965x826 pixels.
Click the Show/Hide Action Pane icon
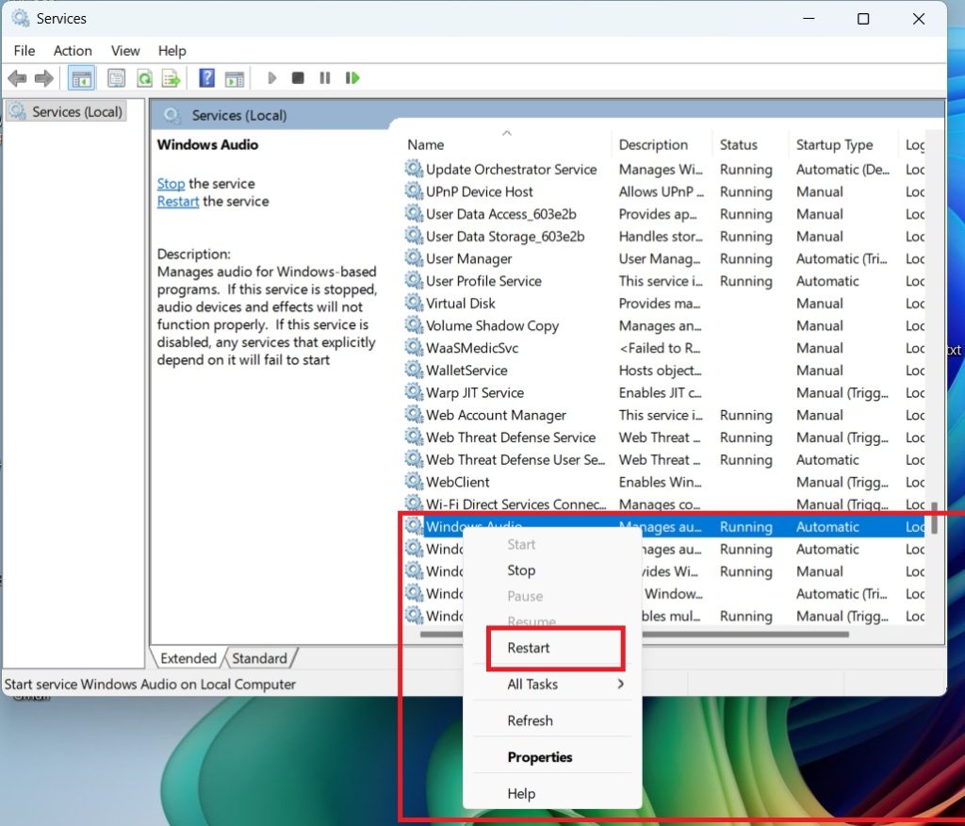click(x=235, y=78)
